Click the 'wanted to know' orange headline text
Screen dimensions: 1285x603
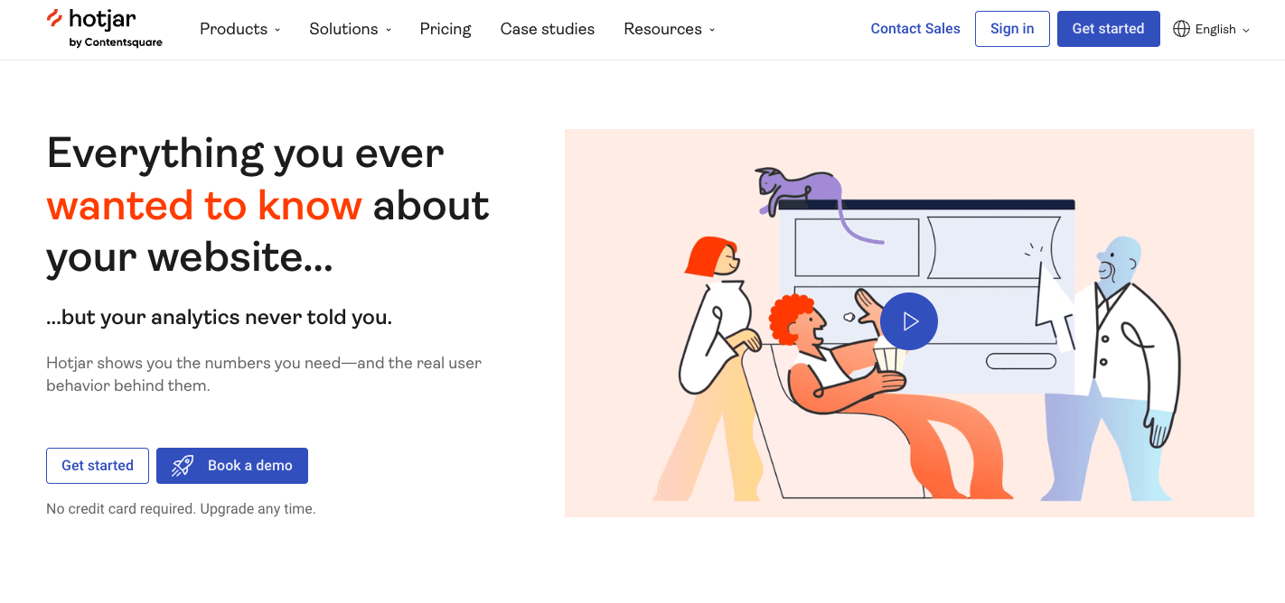[204, 206]
